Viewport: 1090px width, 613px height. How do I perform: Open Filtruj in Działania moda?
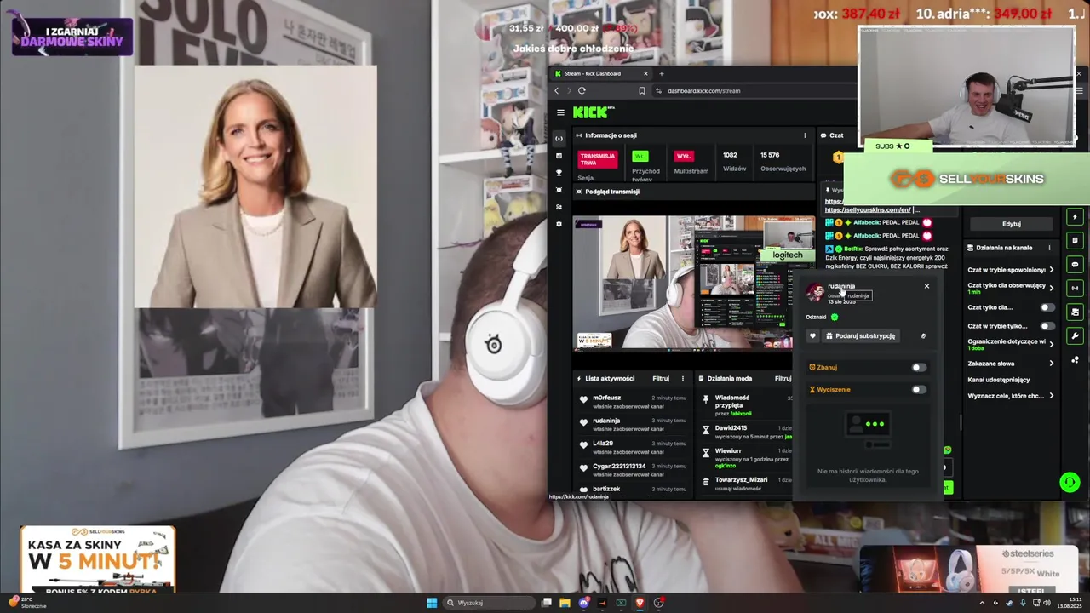[783, 378]
